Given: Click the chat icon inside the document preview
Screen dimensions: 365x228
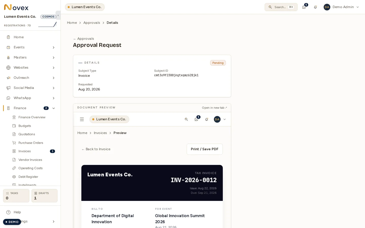Looking at the screenshot, I should point(196,119).
